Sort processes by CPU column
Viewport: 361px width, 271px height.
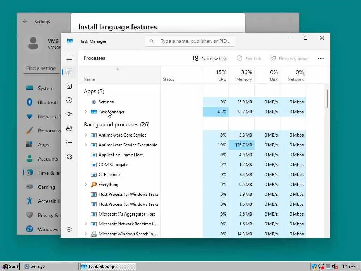coord(216,75)
